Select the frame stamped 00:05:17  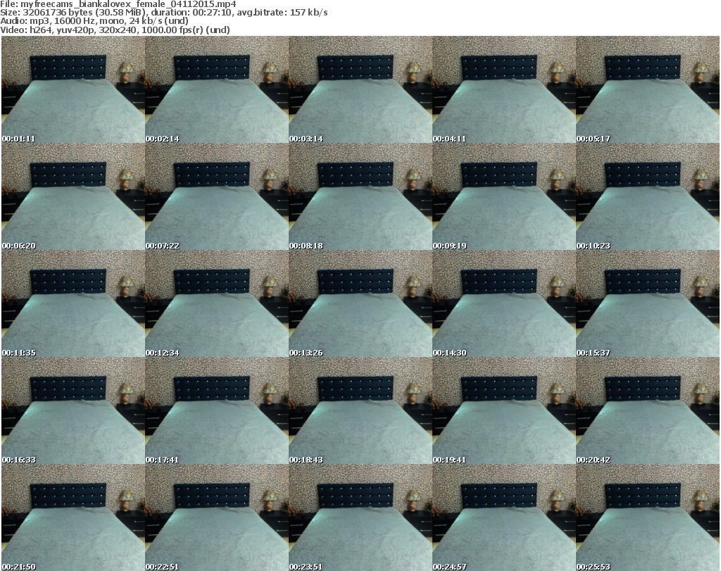[x=648, y=89]
